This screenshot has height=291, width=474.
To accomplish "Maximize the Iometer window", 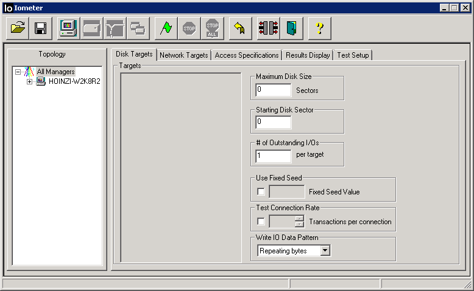I will [x=454, y=8].
